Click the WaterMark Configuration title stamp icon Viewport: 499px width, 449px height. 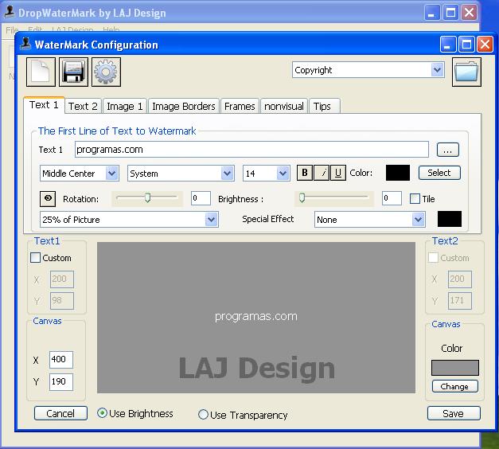pos(25,44)
